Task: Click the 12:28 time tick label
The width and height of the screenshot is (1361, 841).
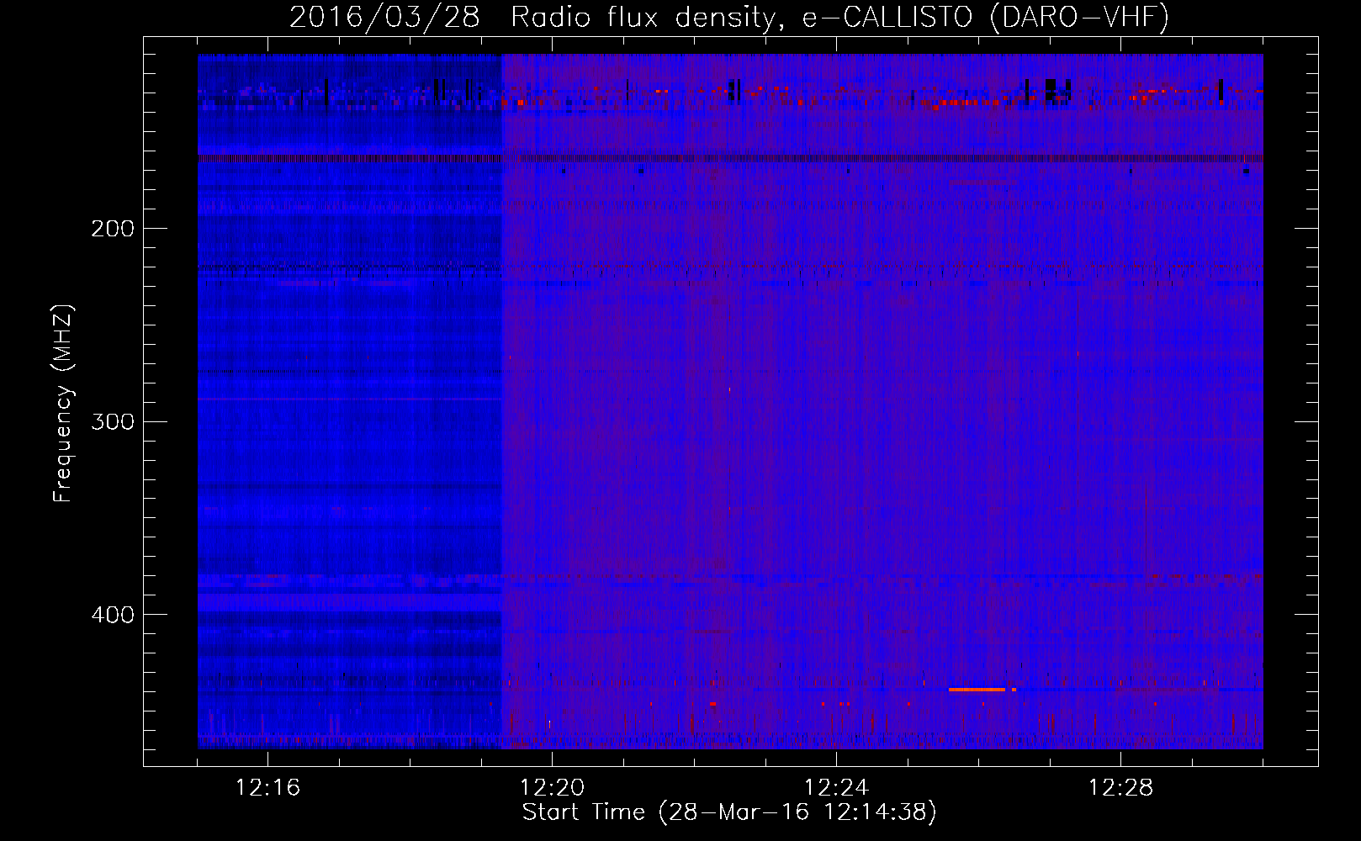Action: (1120, 788)
